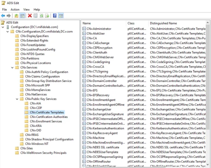
Task: Click the Back arrow toolbar icon
Action: [3, 16]
